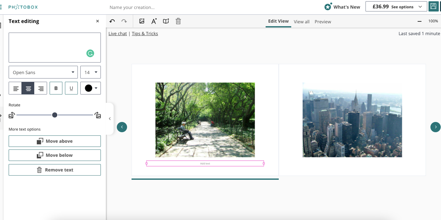Click the redo arrow icon
Screen dimensions: 441x220
pos(124,21)
